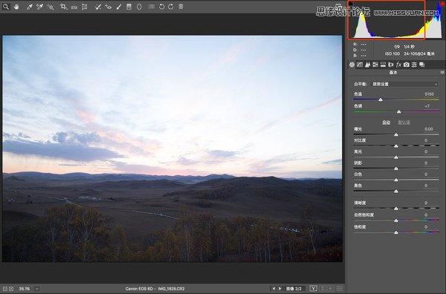Select the Radial Filter tool
The width and height of the screenshot is (446, 294).
click(139, 7)
